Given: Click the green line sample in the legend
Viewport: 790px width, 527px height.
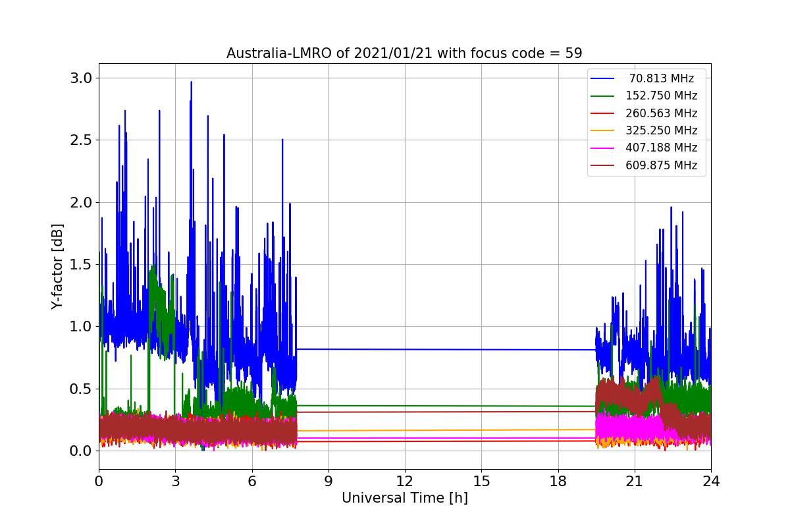Looking at the screenshot, I should tap(603, 96).
